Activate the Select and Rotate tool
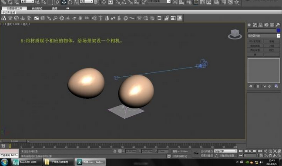The height and width of the screenshot is (166, 282). point(70,2)
